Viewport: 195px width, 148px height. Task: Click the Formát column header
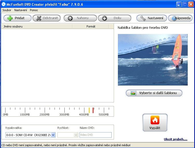pyautogui.click(x=91, y=26)
